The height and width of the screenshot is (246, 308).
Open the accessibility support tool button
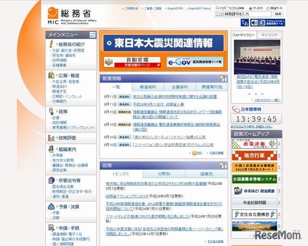pos(268,23)
